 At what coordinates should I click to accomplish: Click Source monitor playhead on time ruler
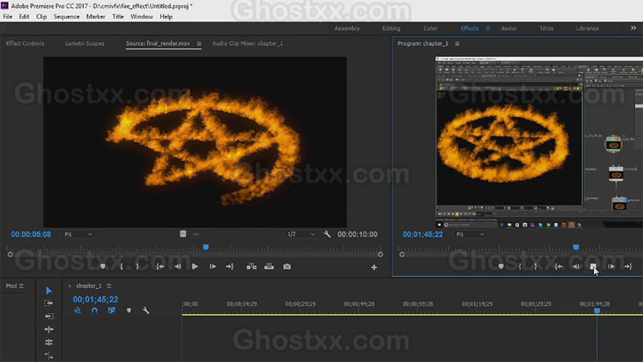(x=206, y=247)
